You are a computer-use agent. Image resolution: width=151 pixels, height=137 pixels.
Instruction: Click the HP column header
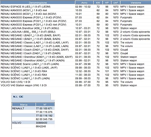(x=107, y=3)
